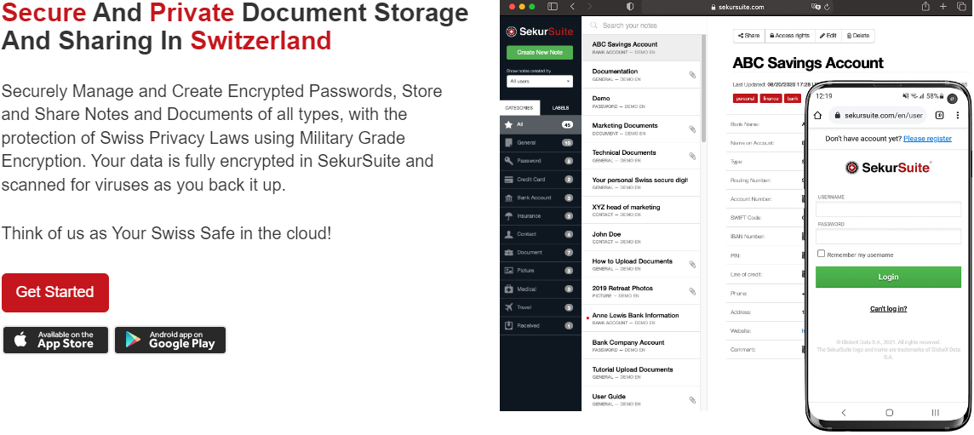Image resolution: width=974 pixels, height=435 pixels.
Task: Tap the green Login button
Action: [x=888, y=278]
